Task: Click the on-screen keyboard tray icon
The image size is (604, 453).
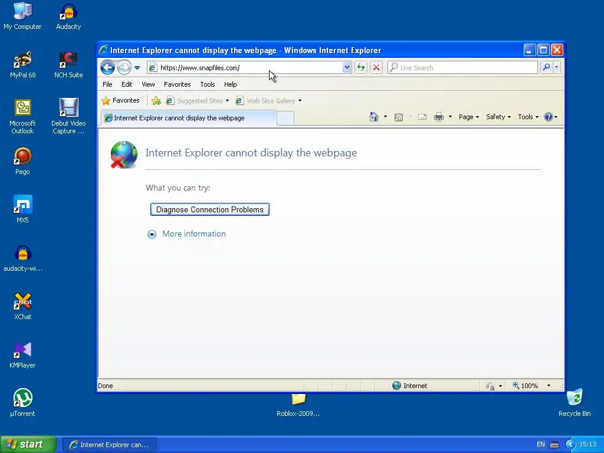Action: 554,445
